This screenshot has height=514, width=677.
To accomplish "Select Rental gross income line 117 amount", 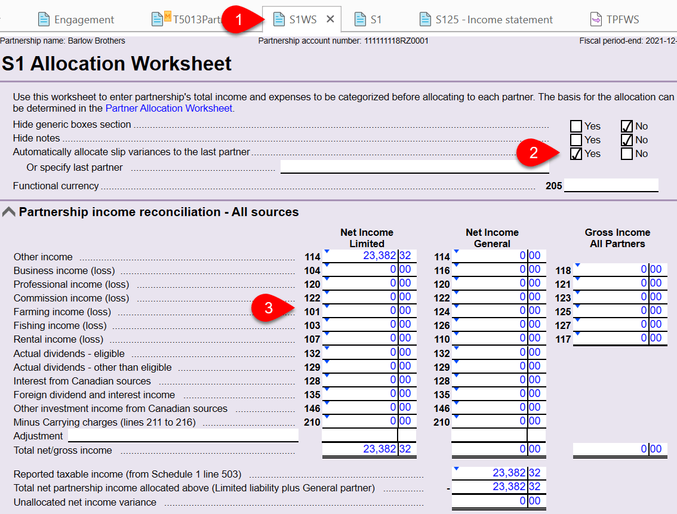I will point(620,338).
